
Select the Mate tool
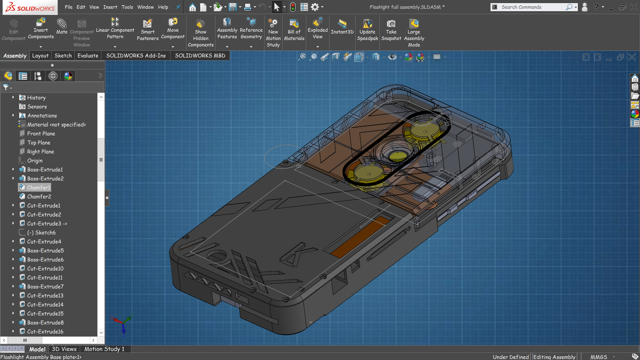coord(62,27)
